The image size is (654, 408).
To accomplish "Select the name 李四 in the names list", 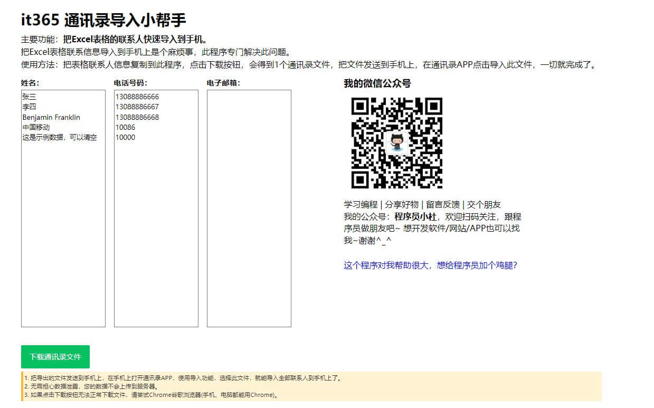I will 28,107.
